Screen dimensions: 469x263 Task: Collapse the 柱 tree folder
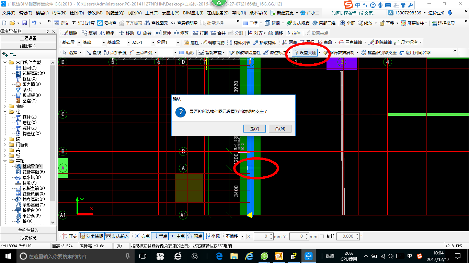coord(5,112)
